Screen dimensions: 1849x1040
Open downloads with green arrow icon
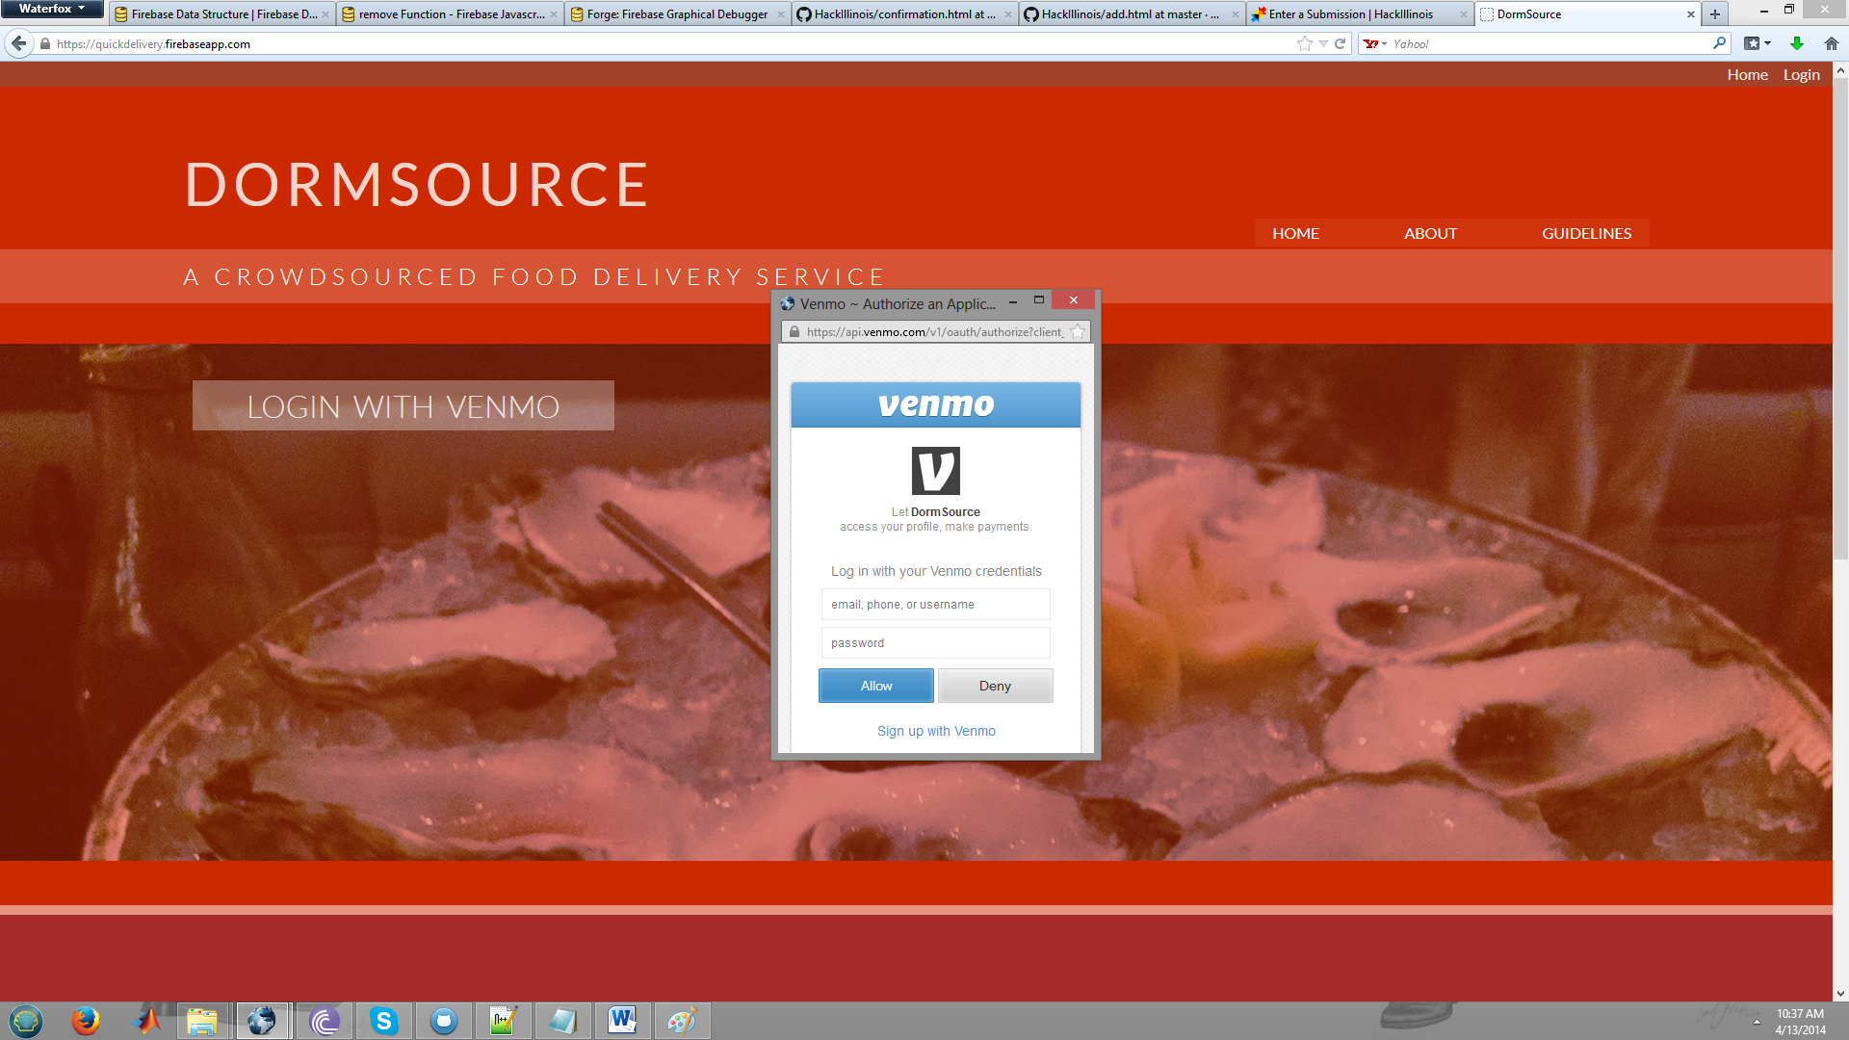1797,43
